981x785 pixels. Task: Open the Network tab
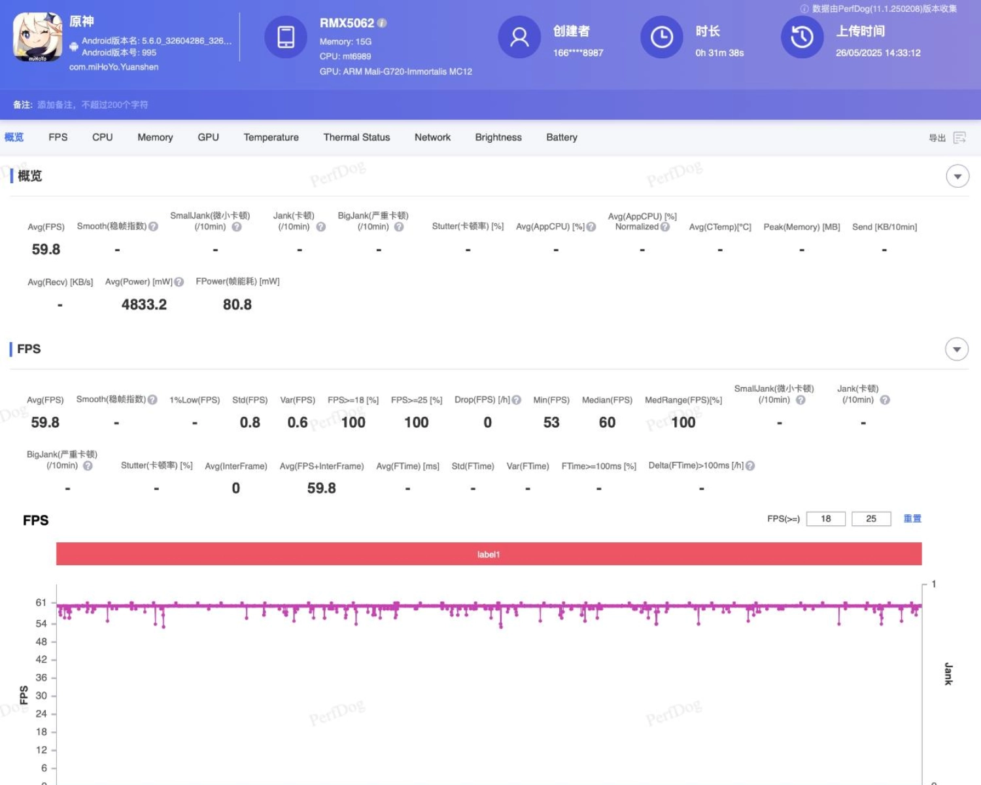tap(432, 137)
